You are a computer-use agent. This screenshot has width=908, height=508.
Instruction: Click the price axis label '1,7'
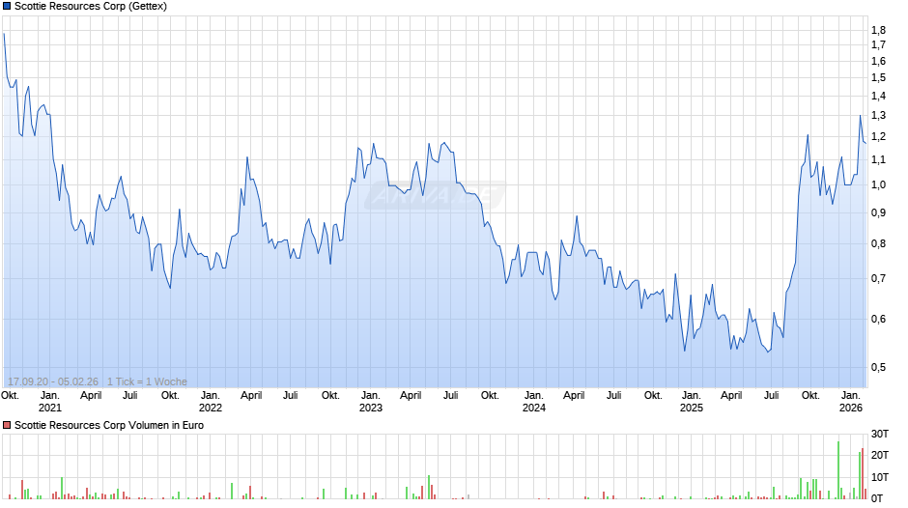(x=878, y=45)
